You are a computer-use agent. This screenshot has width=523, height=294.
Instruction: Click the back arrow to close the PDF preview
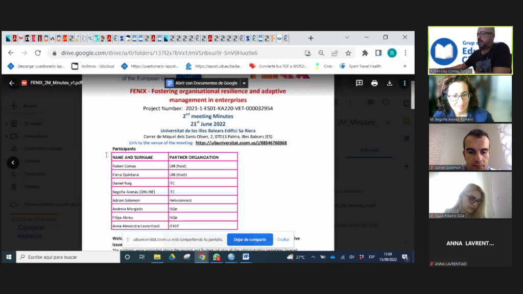[12, 83]
